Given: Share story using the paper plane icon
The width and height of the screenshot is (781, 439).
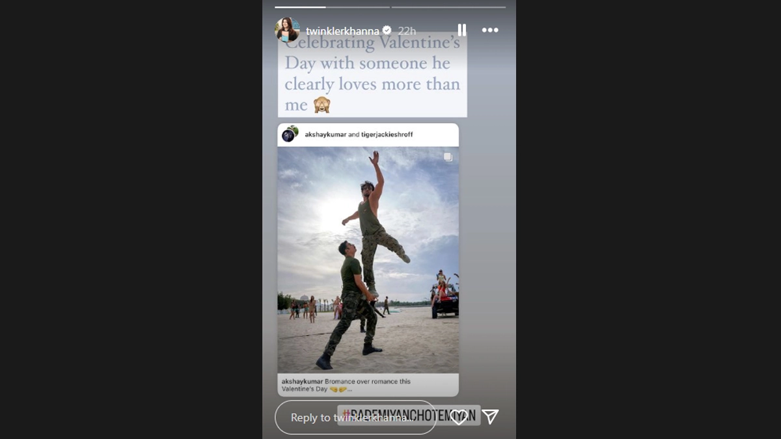Looking at the screenshot, I should point(491,417).
